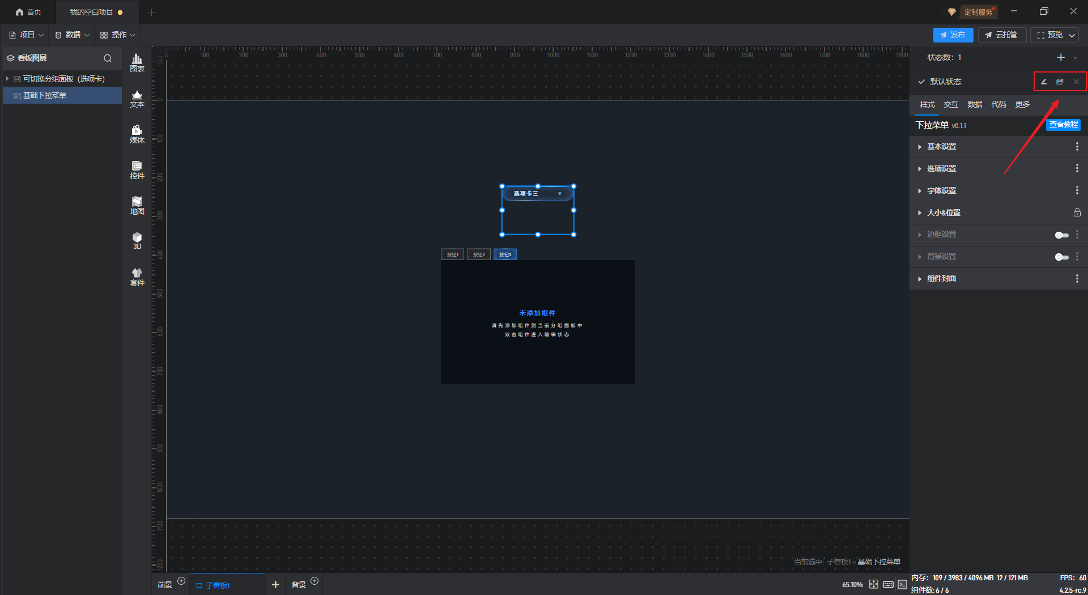This screenshot has height=595, width=1088.
Task: Open the 地图 map components panel
Action: point(137,206)
